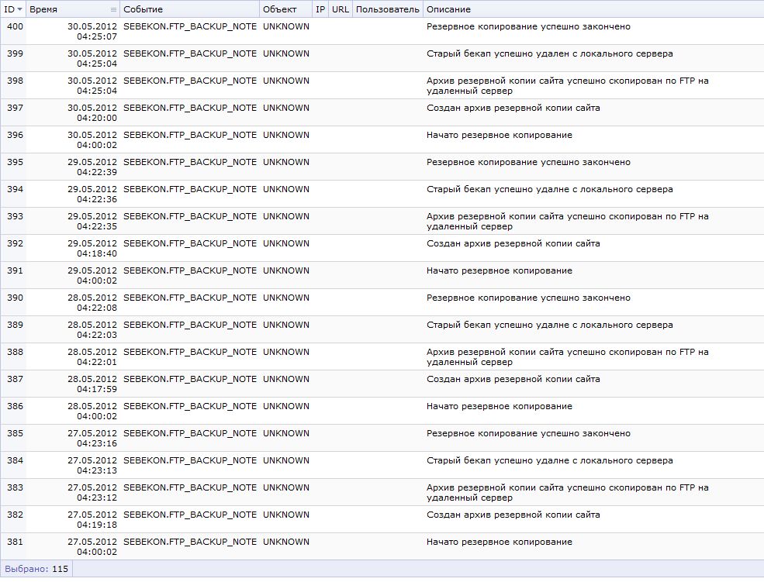This screenshot has height=582, width=764.
Task: Sort by the Пользователь column header
Action: click(387, 9)
